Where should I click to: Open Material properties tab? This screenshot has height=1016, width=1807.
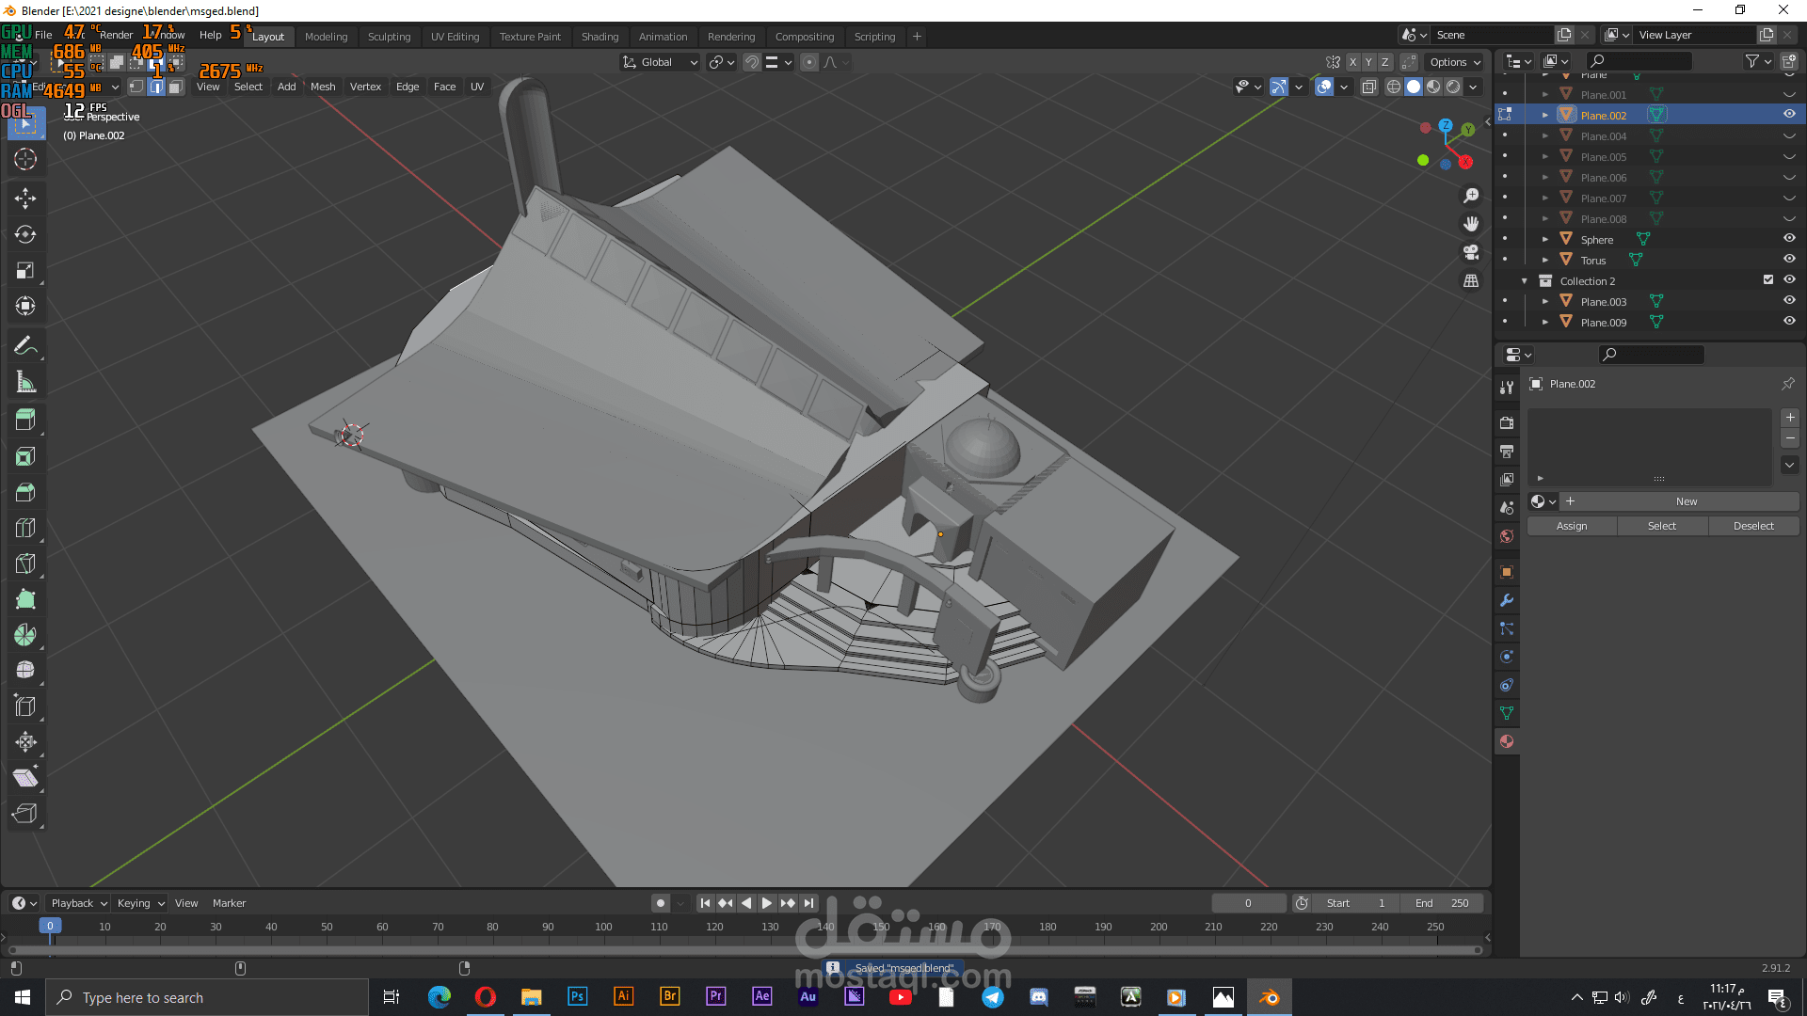click(x=1507, y=741)
